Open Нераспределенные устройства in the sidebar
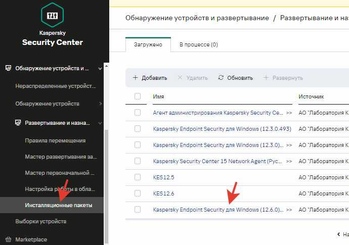The width and height of the screenshot is (349, 245). 56,86
